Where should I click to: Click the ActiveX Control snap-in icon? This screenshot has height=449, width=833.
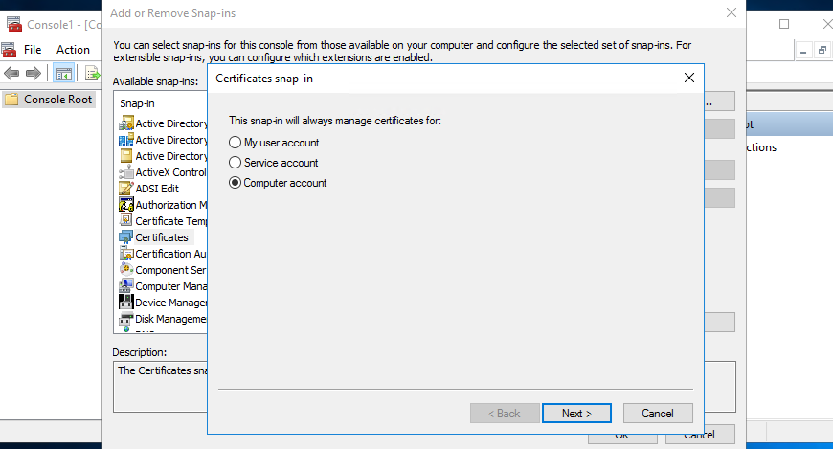(x=125, y=172)
